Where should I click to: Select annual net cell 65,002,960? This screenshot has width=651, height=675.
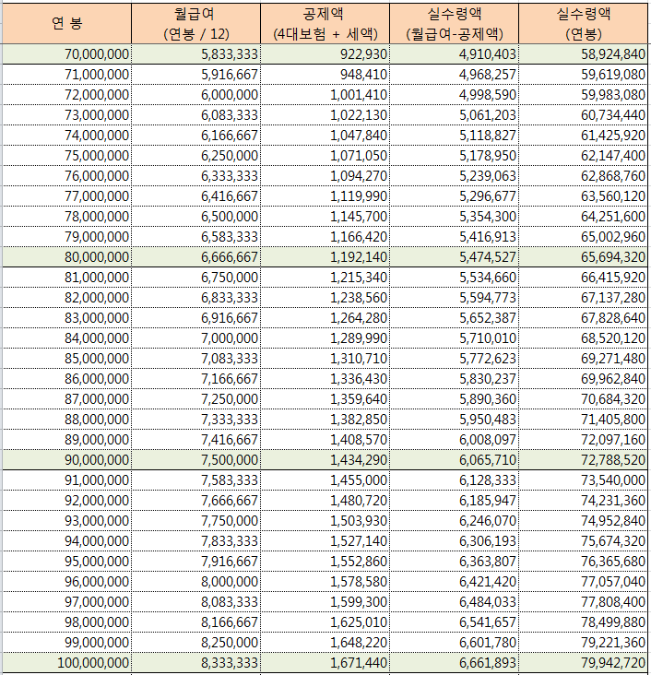(x=584, y=237)
